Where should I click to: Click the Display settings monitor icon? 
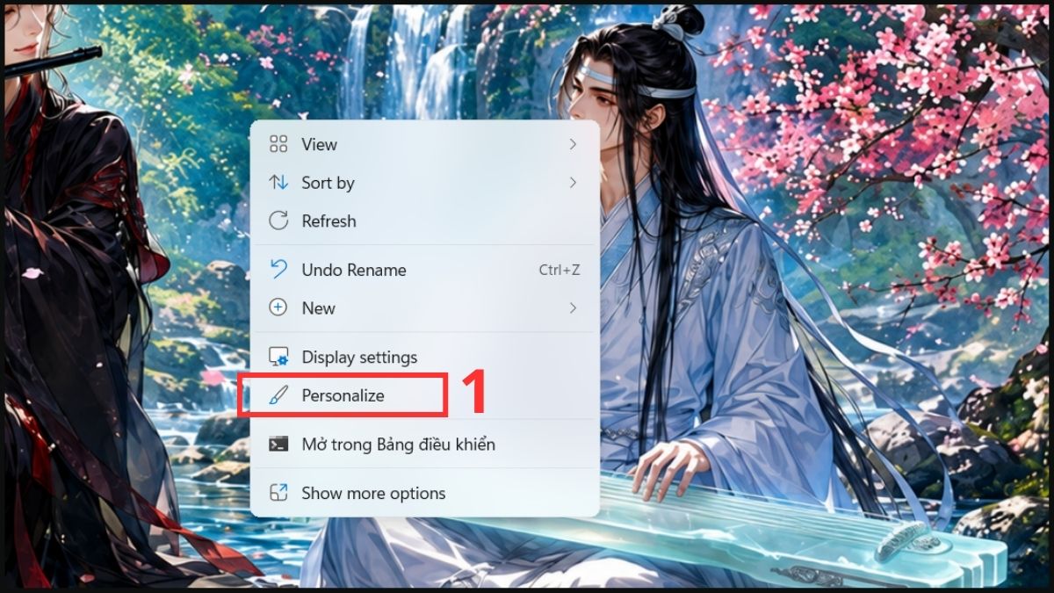coord(278,357)
